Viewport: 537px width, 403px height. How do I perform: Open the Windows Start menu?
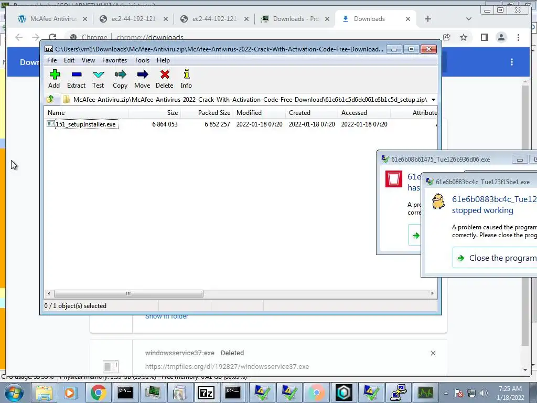(14, 393)
